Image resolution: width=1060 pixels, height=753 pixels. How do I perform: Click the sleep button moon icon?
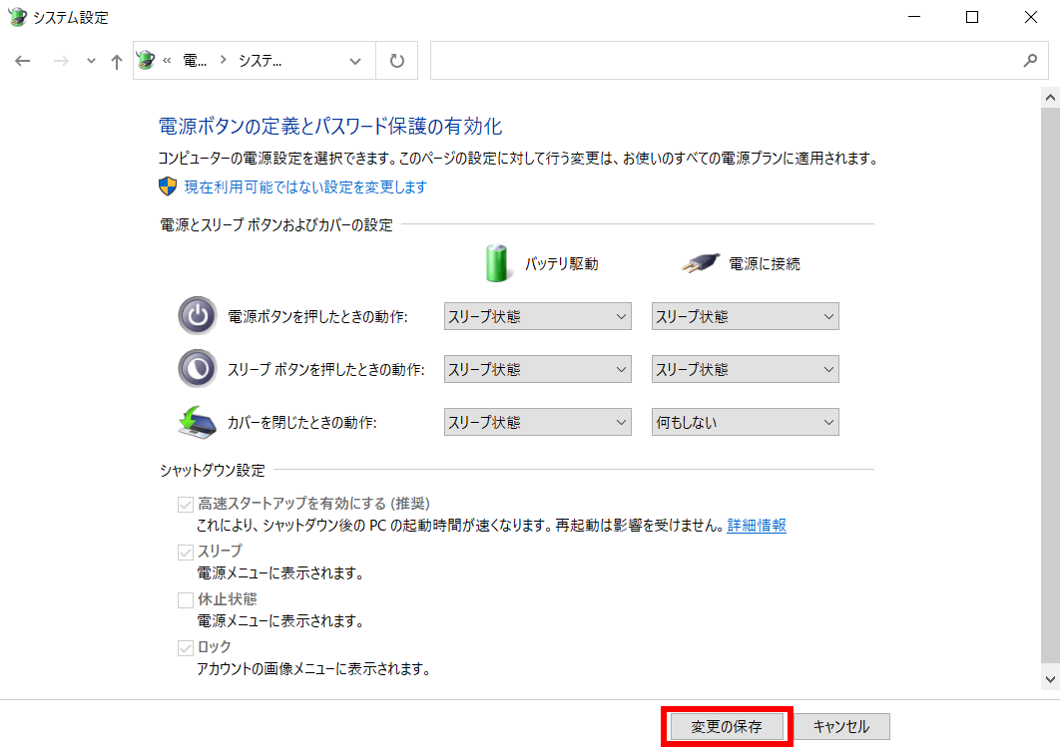click(198, 368)
